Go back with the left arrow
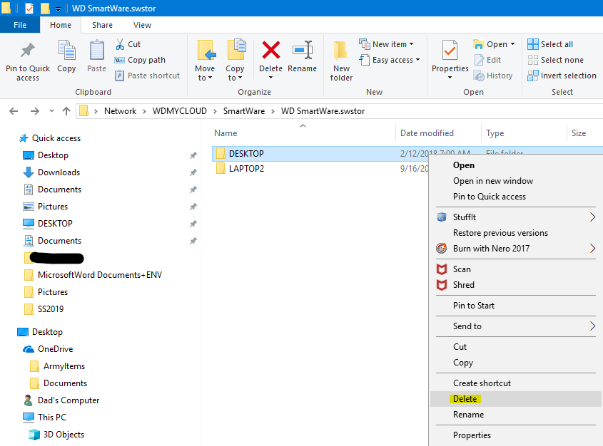 14,111
